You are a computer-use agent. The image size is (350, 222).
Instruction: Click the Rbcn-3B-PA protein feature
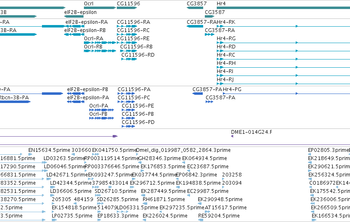[x=15, y=102]
